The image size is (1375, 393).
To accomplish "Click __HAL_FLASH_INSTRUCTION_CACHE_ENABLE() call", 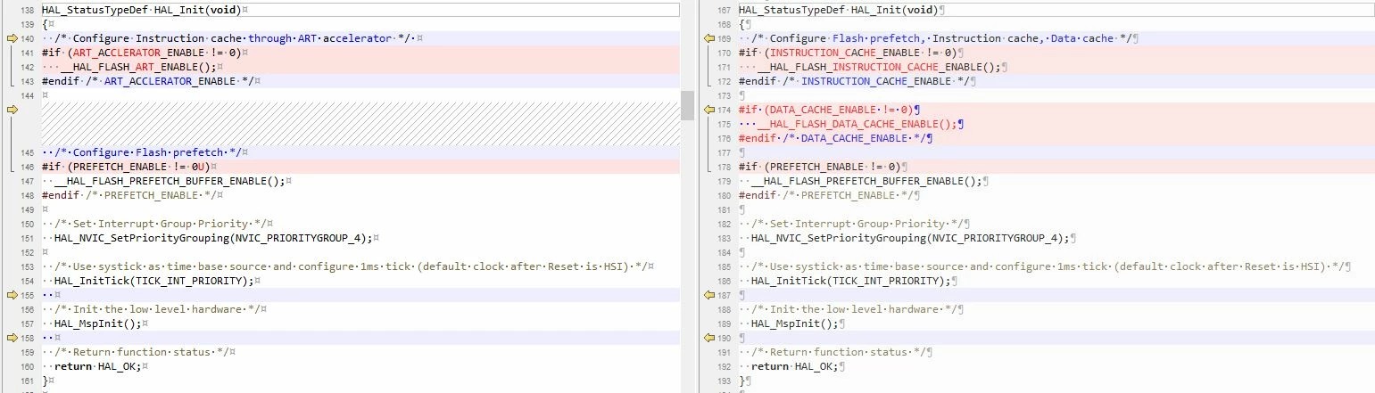I will click(879, 67).
